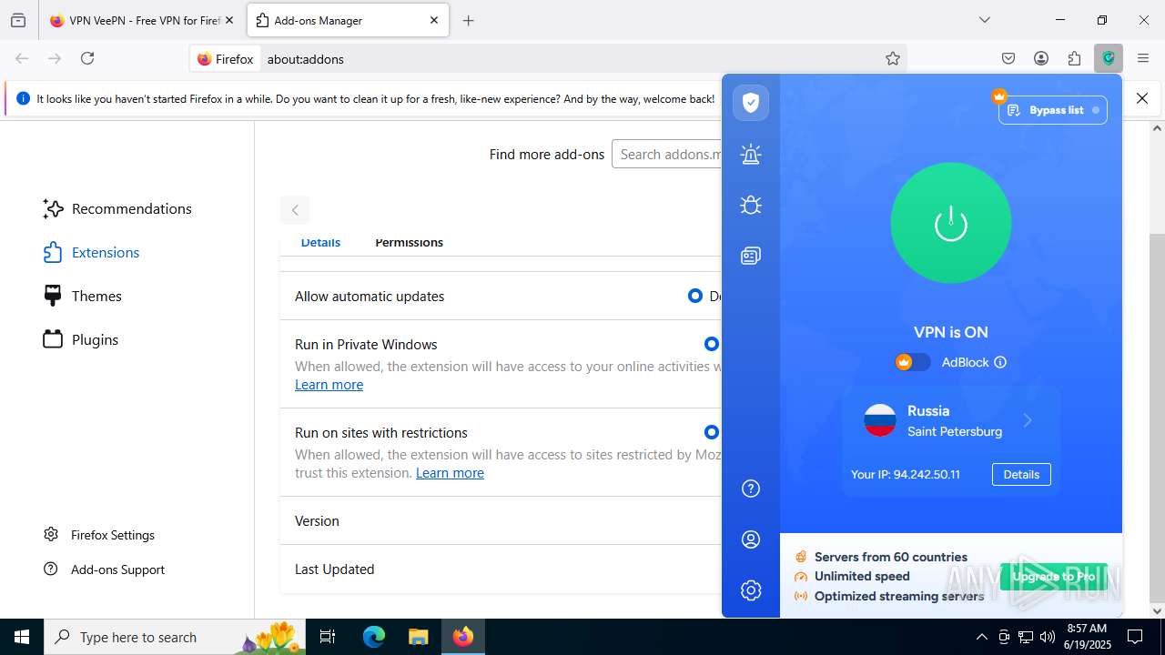Click Learn more under Run in Private Windows
This screenshot has width=1165, height=655.
point(329,385)
